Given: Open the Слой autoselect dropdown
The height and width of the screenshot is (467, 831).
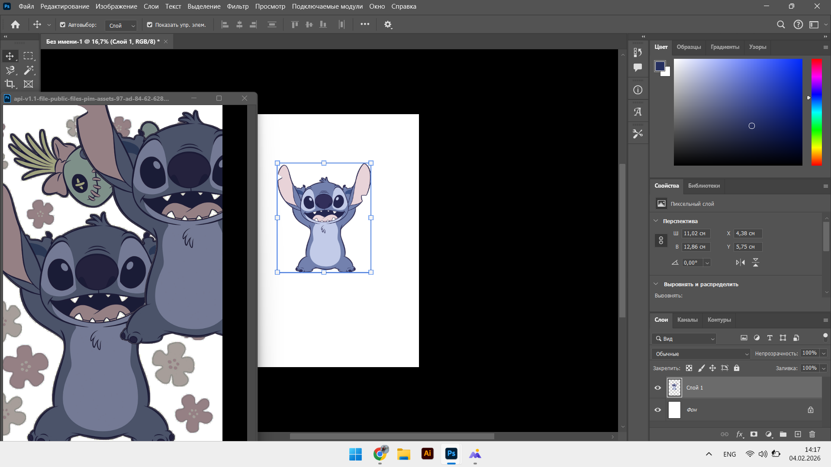Looking at the screenshot, I should click(x=121, y=26).
